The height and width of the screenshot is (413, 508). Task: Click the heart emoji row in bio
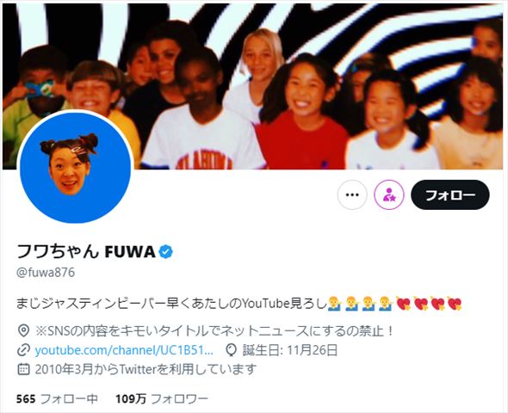tap(429, 304)
